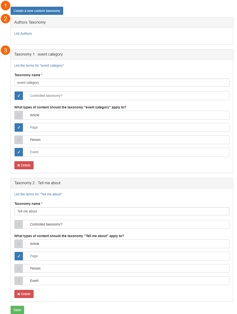The image size is (237, 314).
Task: Open List the terms for "Tell me about"
Action: tap(38, 194)
